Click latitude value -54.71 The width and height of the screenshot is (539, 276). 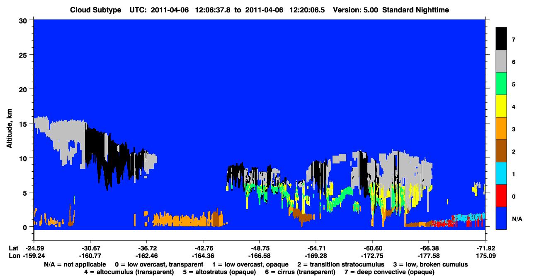(316, 248)
